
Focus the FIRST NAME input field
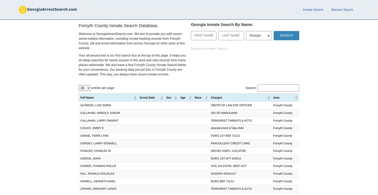pos(204,36)
